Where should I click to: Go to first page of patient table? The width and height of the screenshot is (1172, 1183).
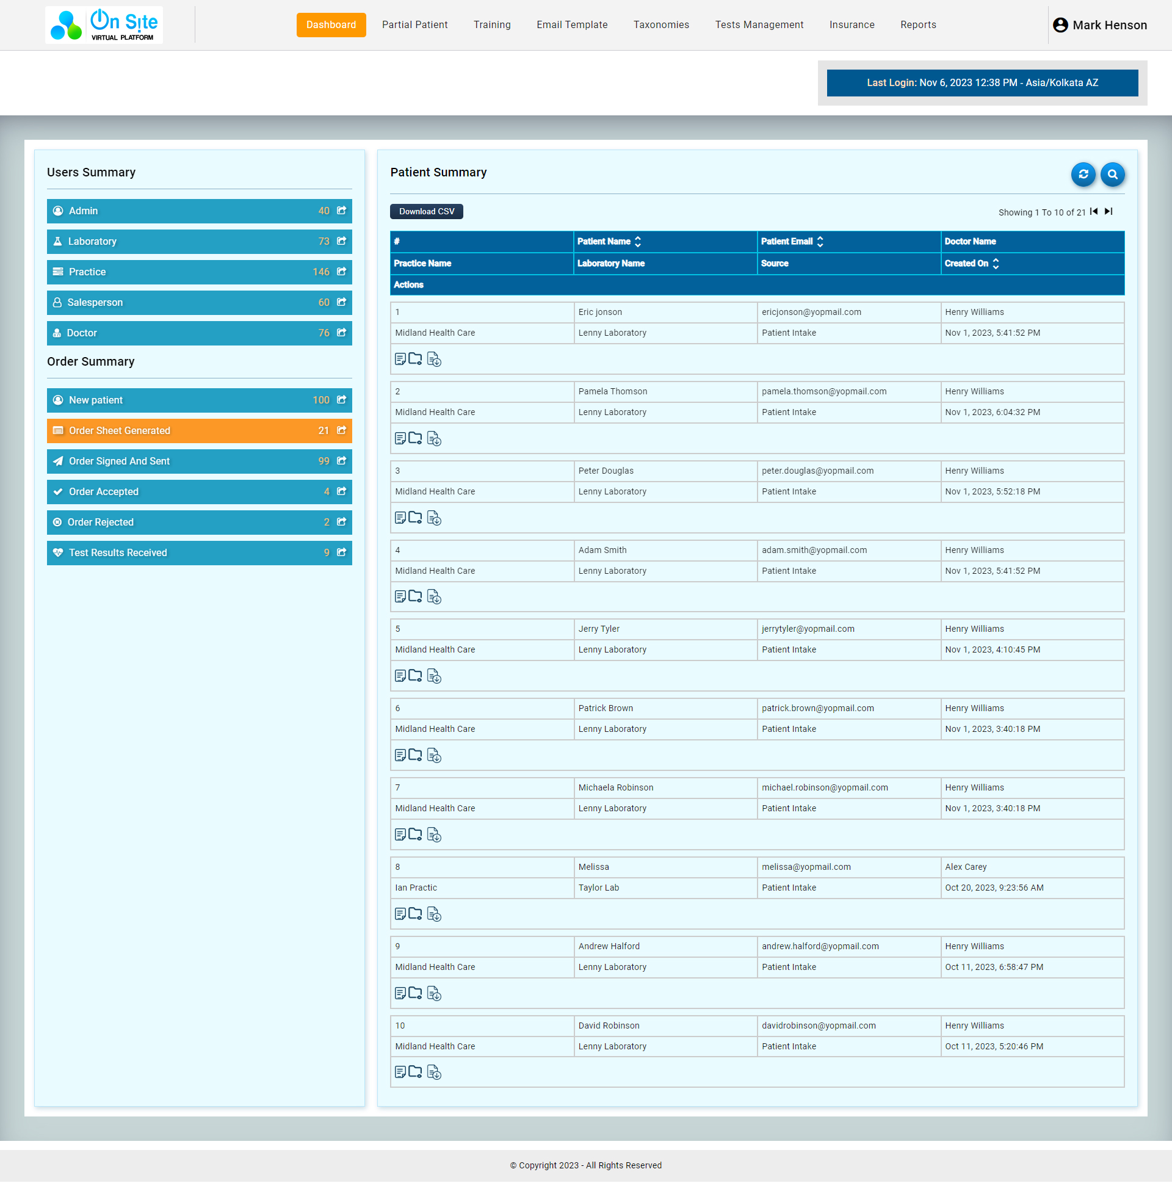[1094, 212]
